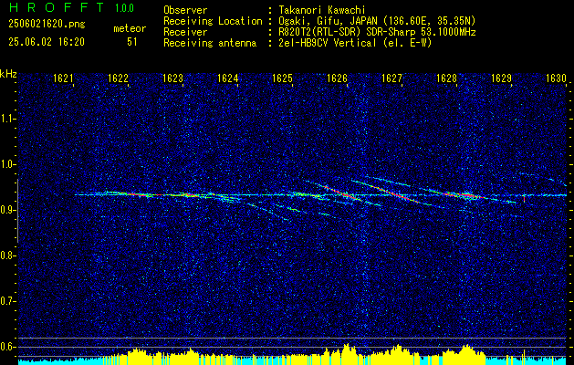Click the 0.8 frequency axis label

7,255
